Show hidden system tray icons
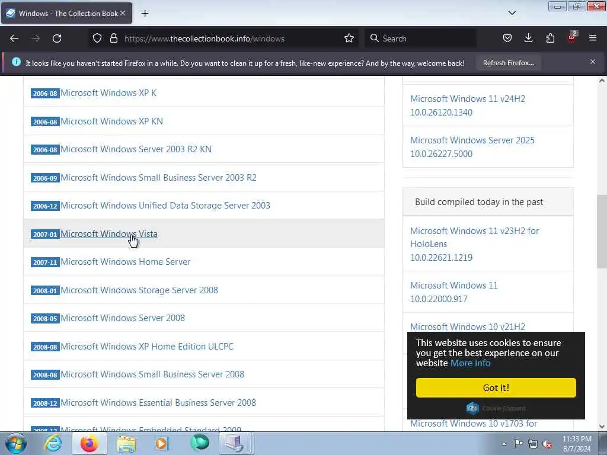The height and width of the screenshot is (455, 607). [504, 444]
